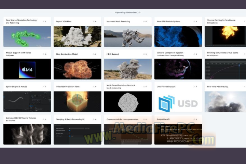Open MacOS Support on M-Series Chipsets title

18,54
